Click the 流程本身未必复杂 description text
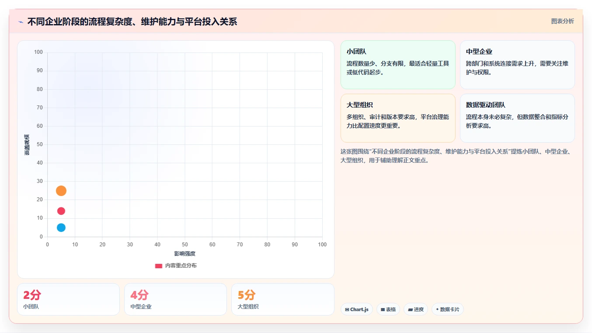Screen dimensions: 592x333 pyautogui.click(x=517, y=121)
